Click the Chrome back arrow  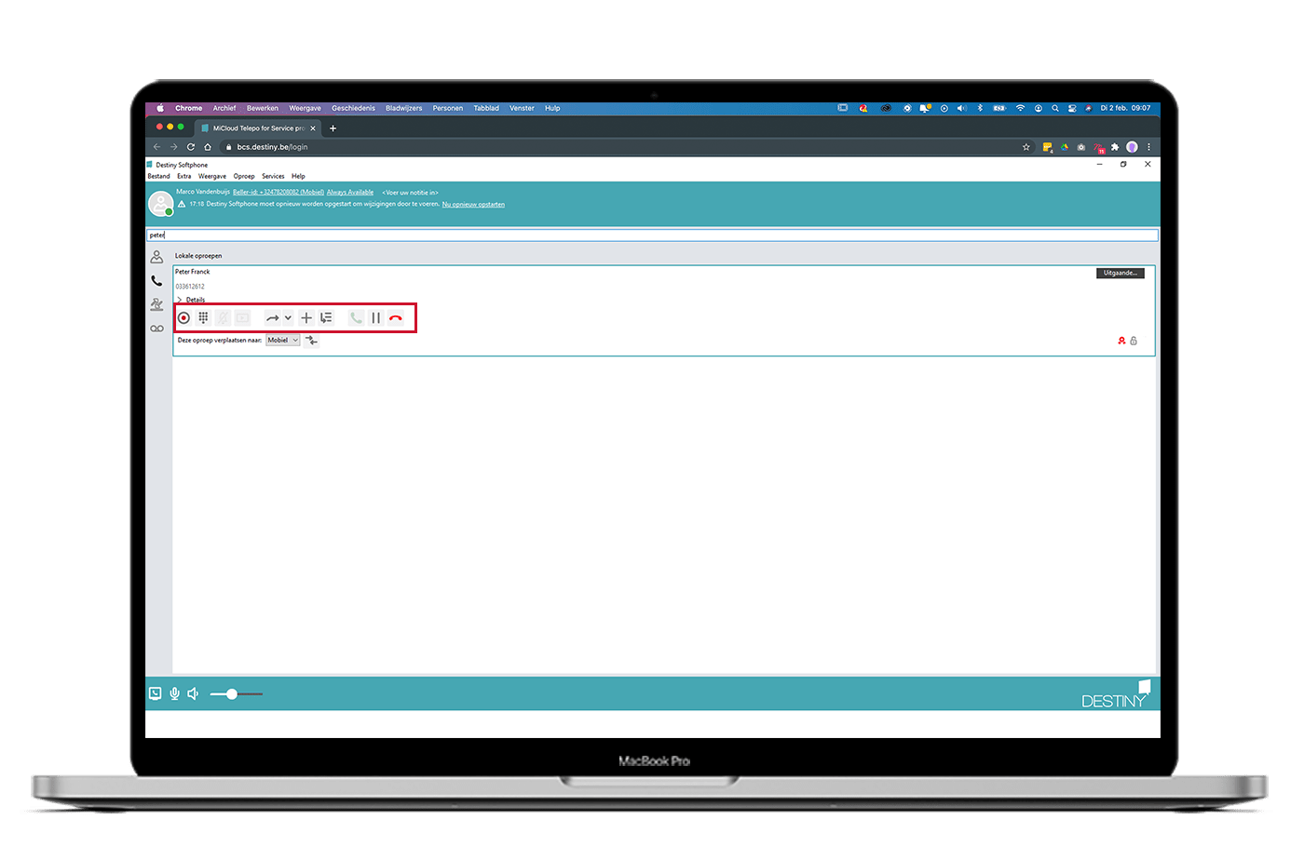(156, 147)
